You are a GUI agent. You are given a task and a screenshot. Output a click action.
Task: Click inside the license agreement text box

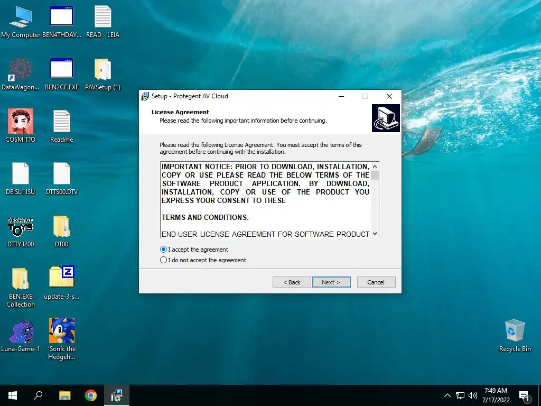[266, 200]
